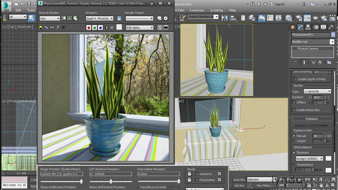Toggle monochrome display in render window

[x=112, y=28]
